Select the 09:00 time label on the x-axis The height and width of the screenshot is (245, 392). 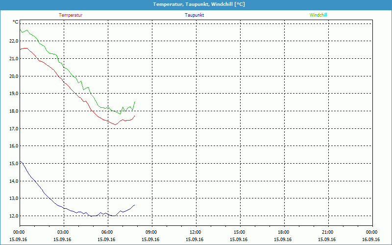pyautogui.click(x=151, y=232)
